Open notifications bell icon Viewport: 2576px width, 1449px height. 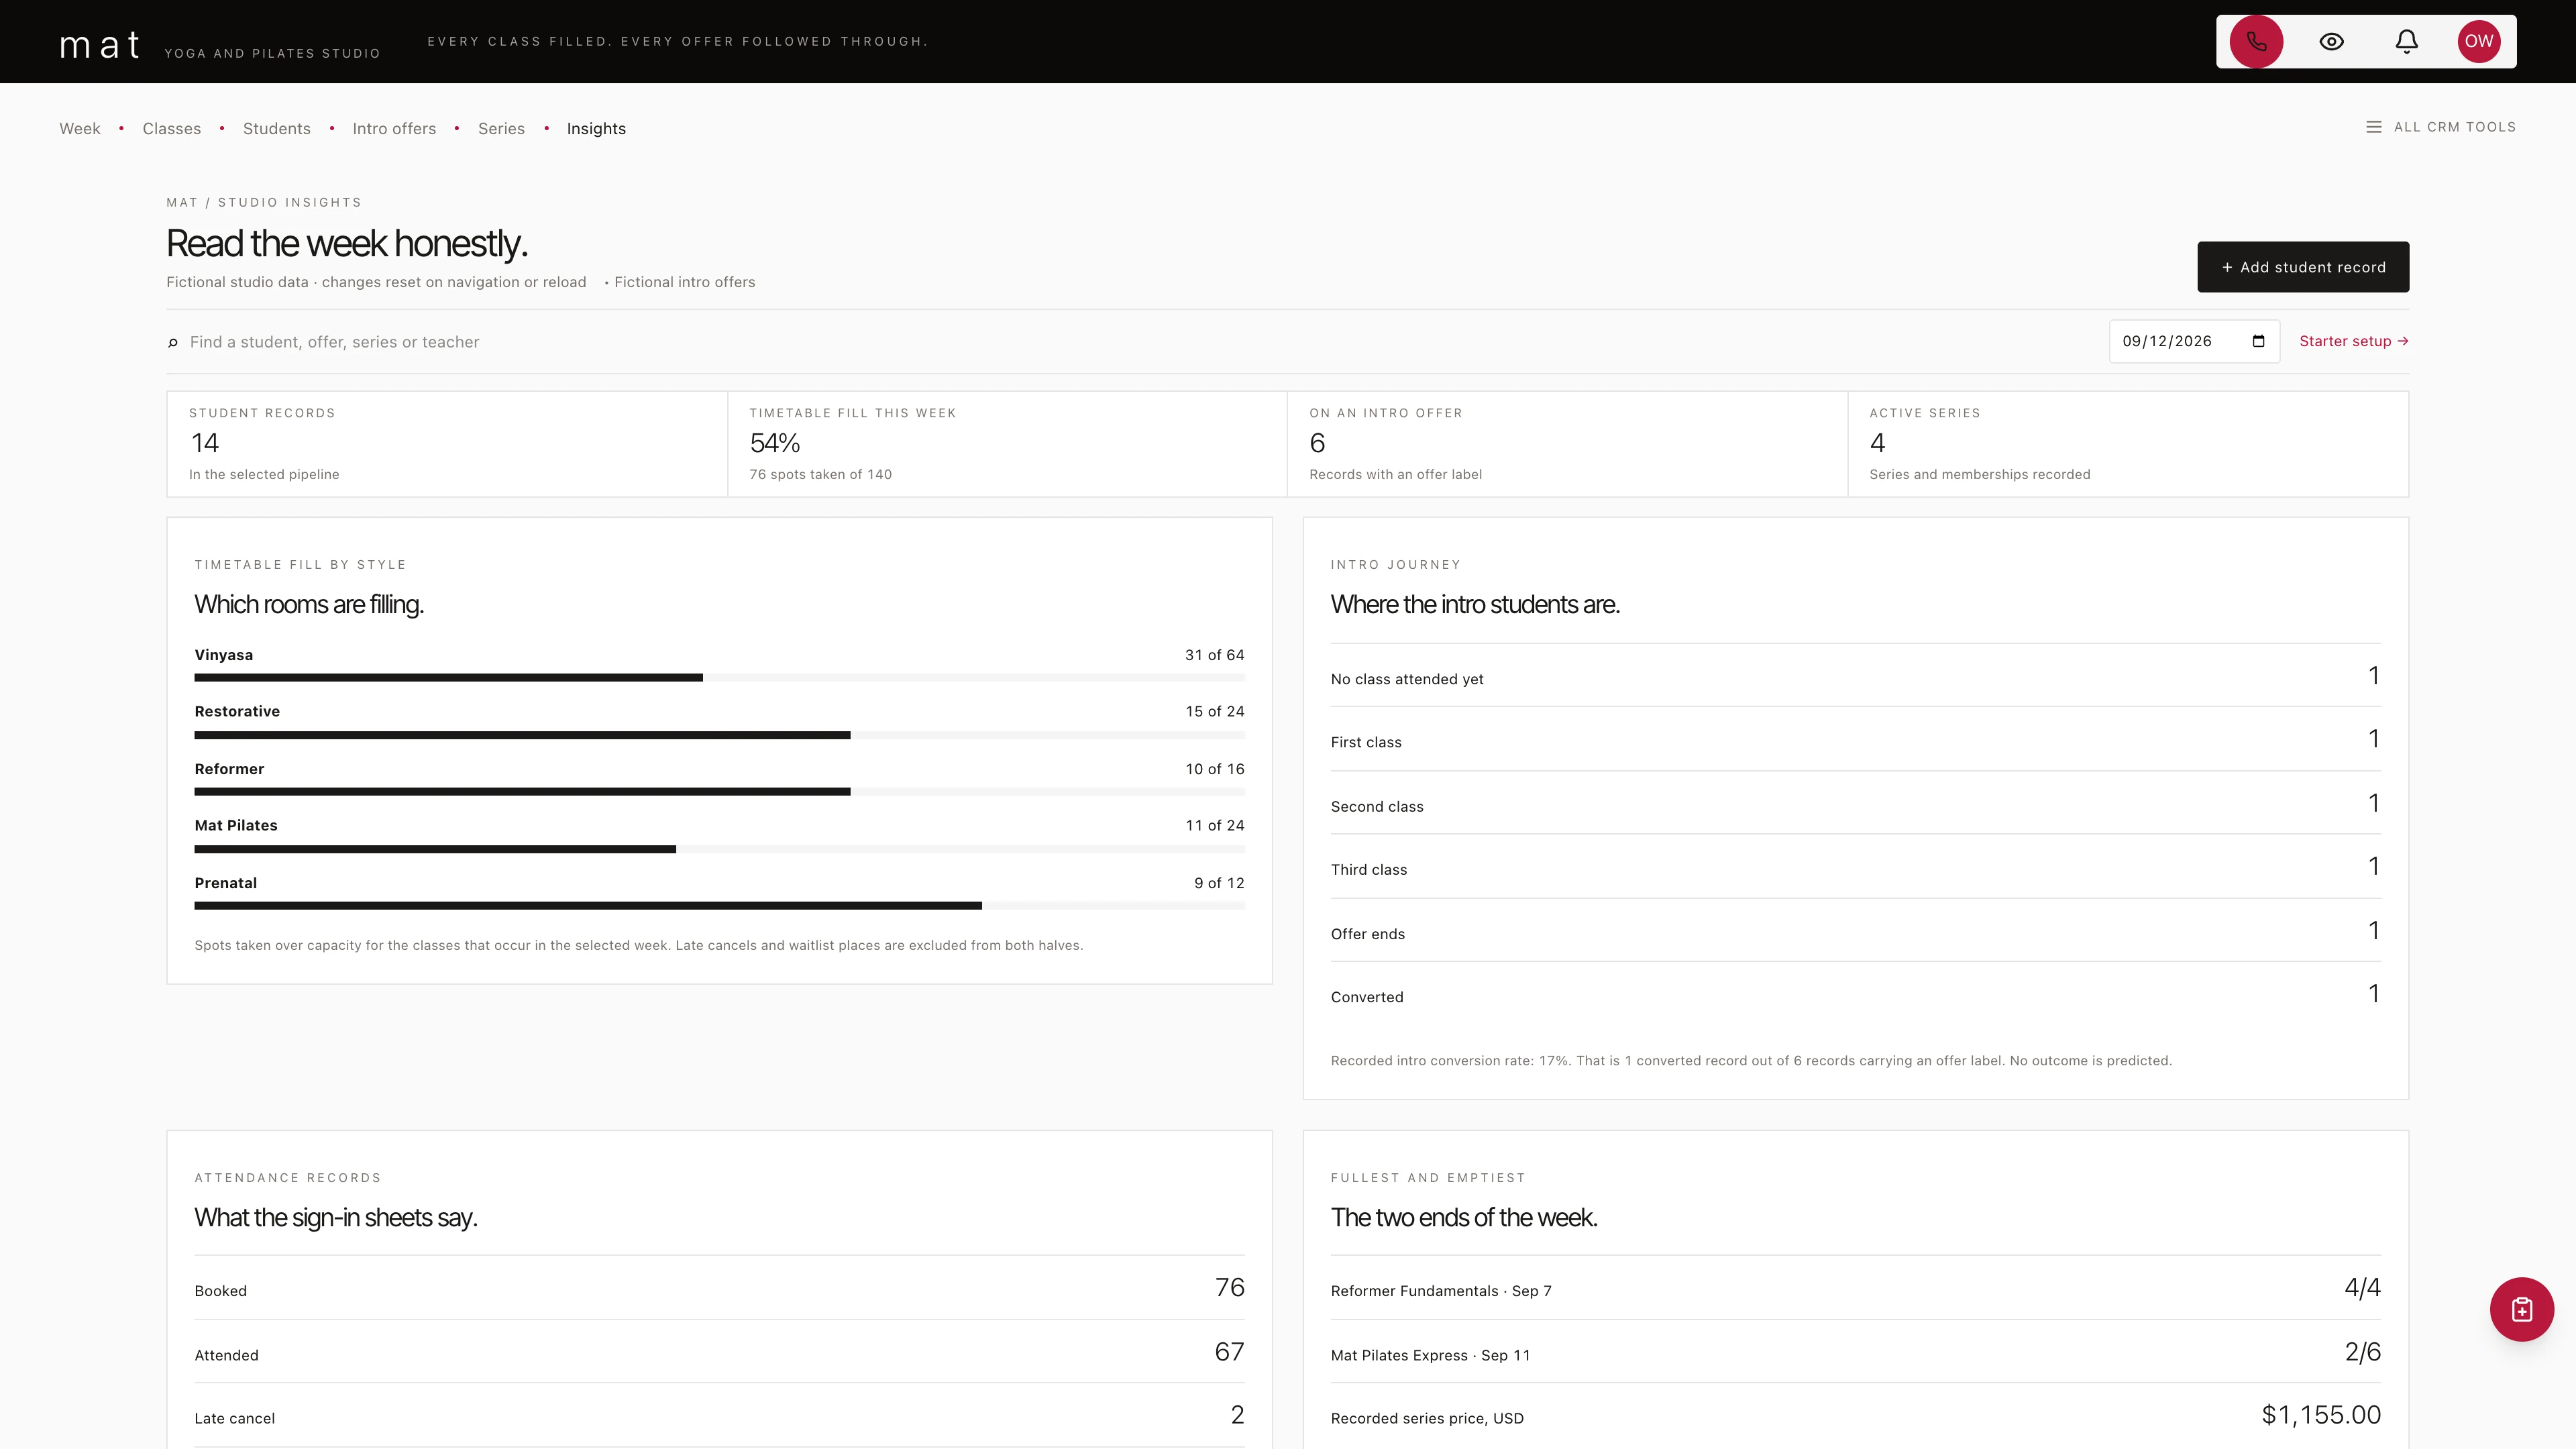[x=2406, y=41]
